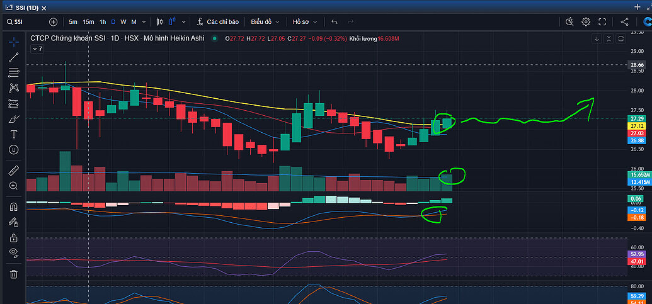The width and height of the screenshot is (652, 304).
Task: Activate the zoom in tool
Action: (14, 186)
